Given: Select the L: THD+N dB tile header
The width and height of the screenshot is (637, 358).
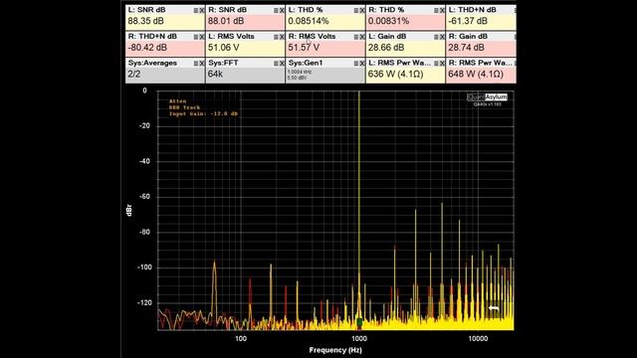Looking at the screenshot, I should [x=472, y=10].
